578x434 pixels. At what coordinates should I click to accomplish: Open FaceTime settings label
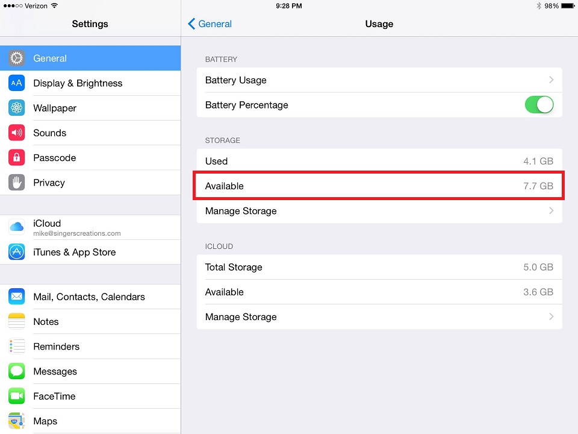(x=54, y=396)
